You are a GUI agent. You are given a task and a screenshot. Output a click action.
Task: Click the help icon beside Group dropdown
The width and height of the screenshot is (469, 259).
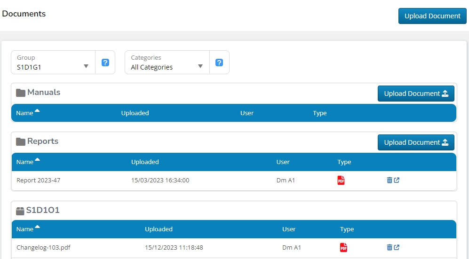[105, 63]
